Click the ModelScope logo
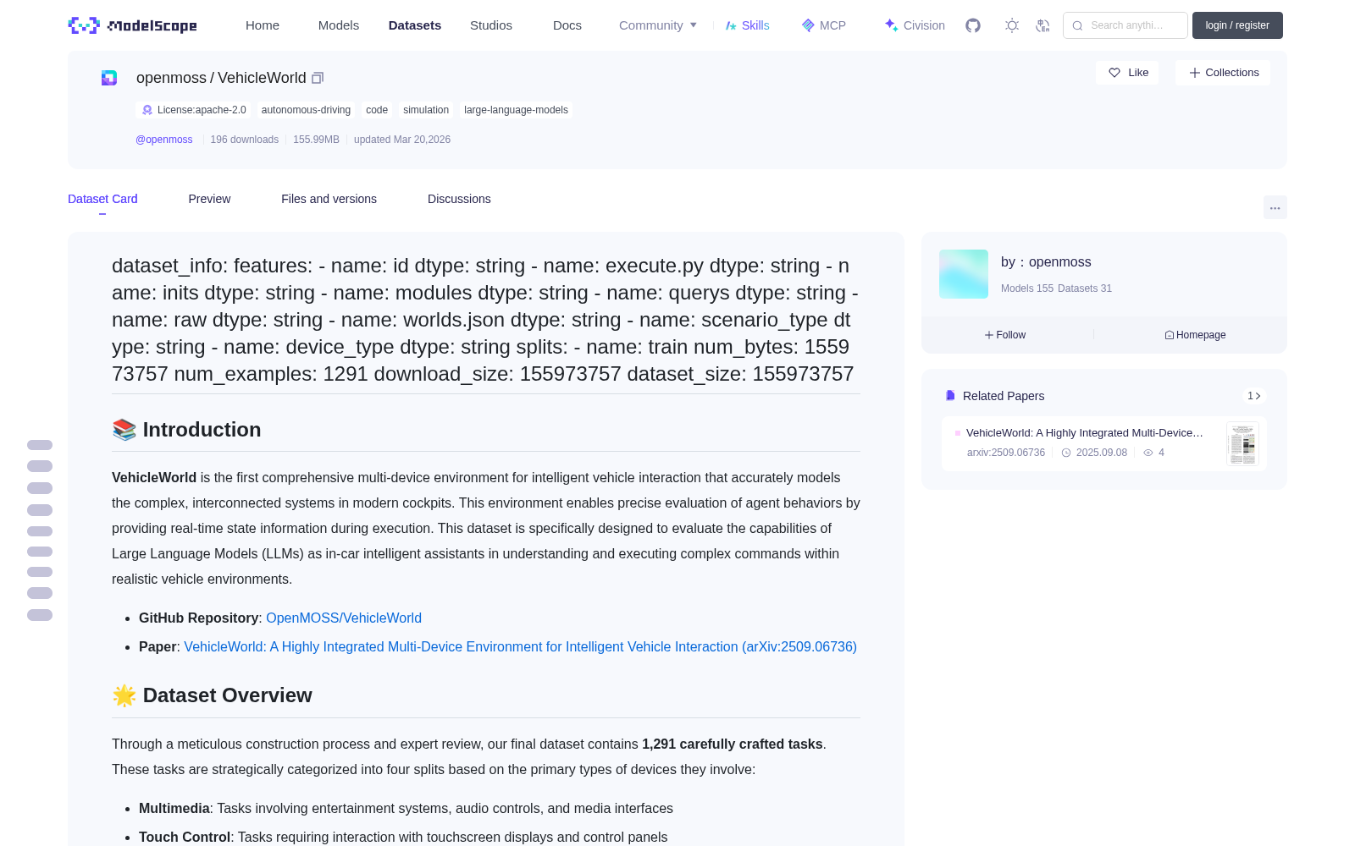The image size is (1355, 846). tap(133, 25)
